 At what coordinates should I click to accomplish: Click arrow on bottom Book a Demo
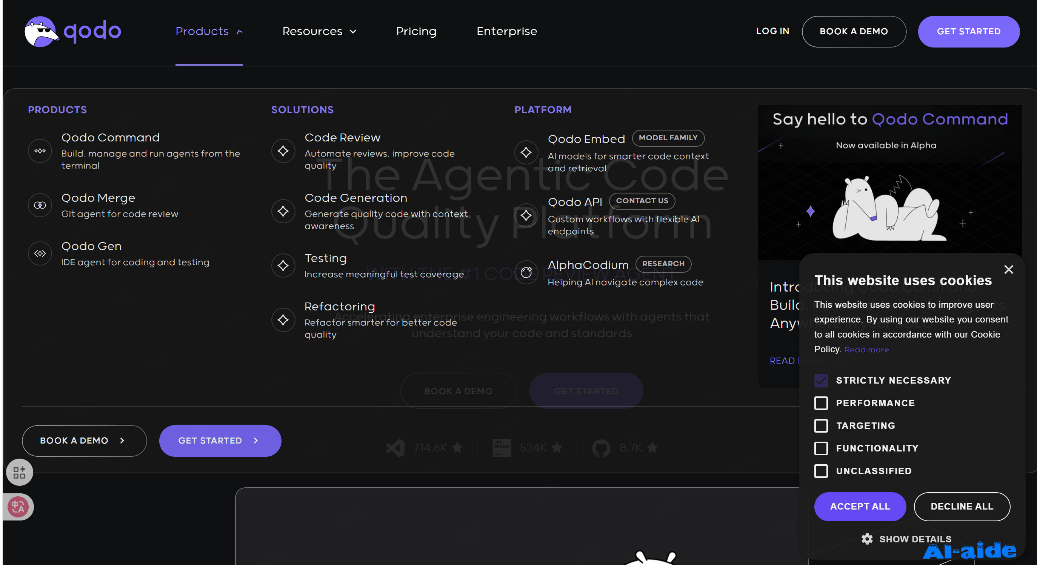click(122, 441)
